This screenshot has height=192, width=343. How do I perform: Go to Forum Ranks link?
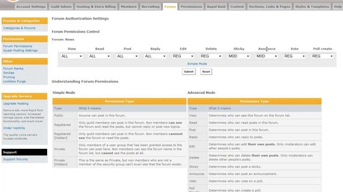click(13, 68)
